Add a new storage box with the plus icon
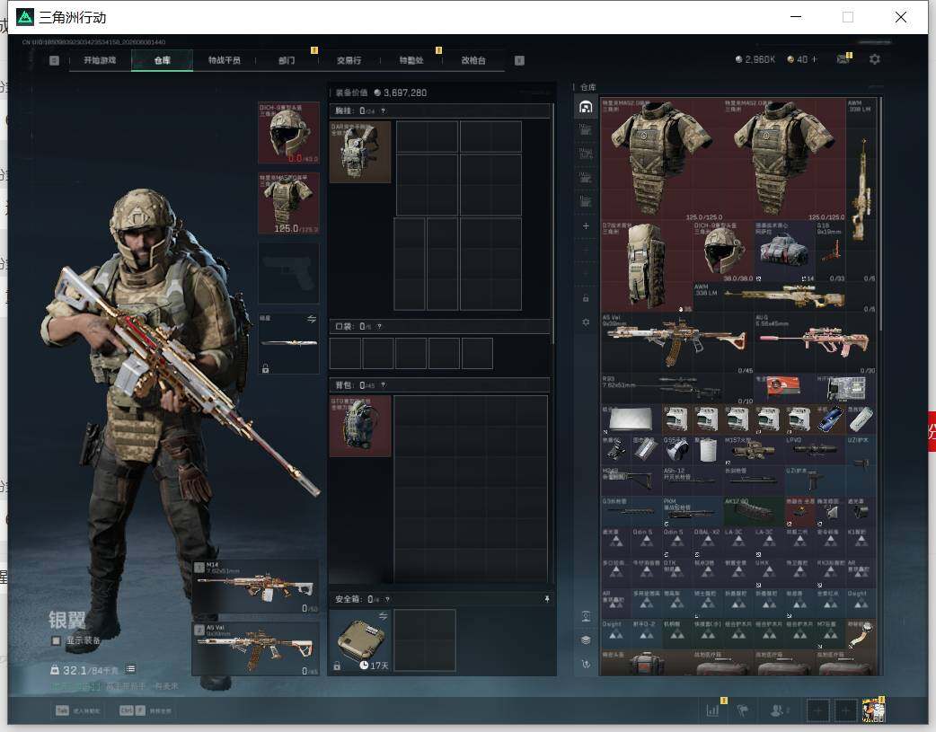Screen dimensions: 936x732 pyautogui.click(x=586, y=225)
